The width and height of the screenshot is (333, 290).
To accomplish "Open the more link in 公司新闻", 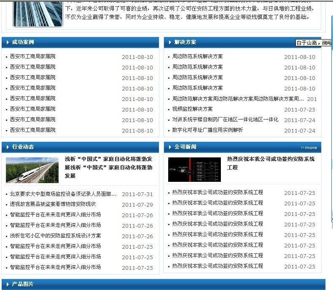I will pos(309,147).
